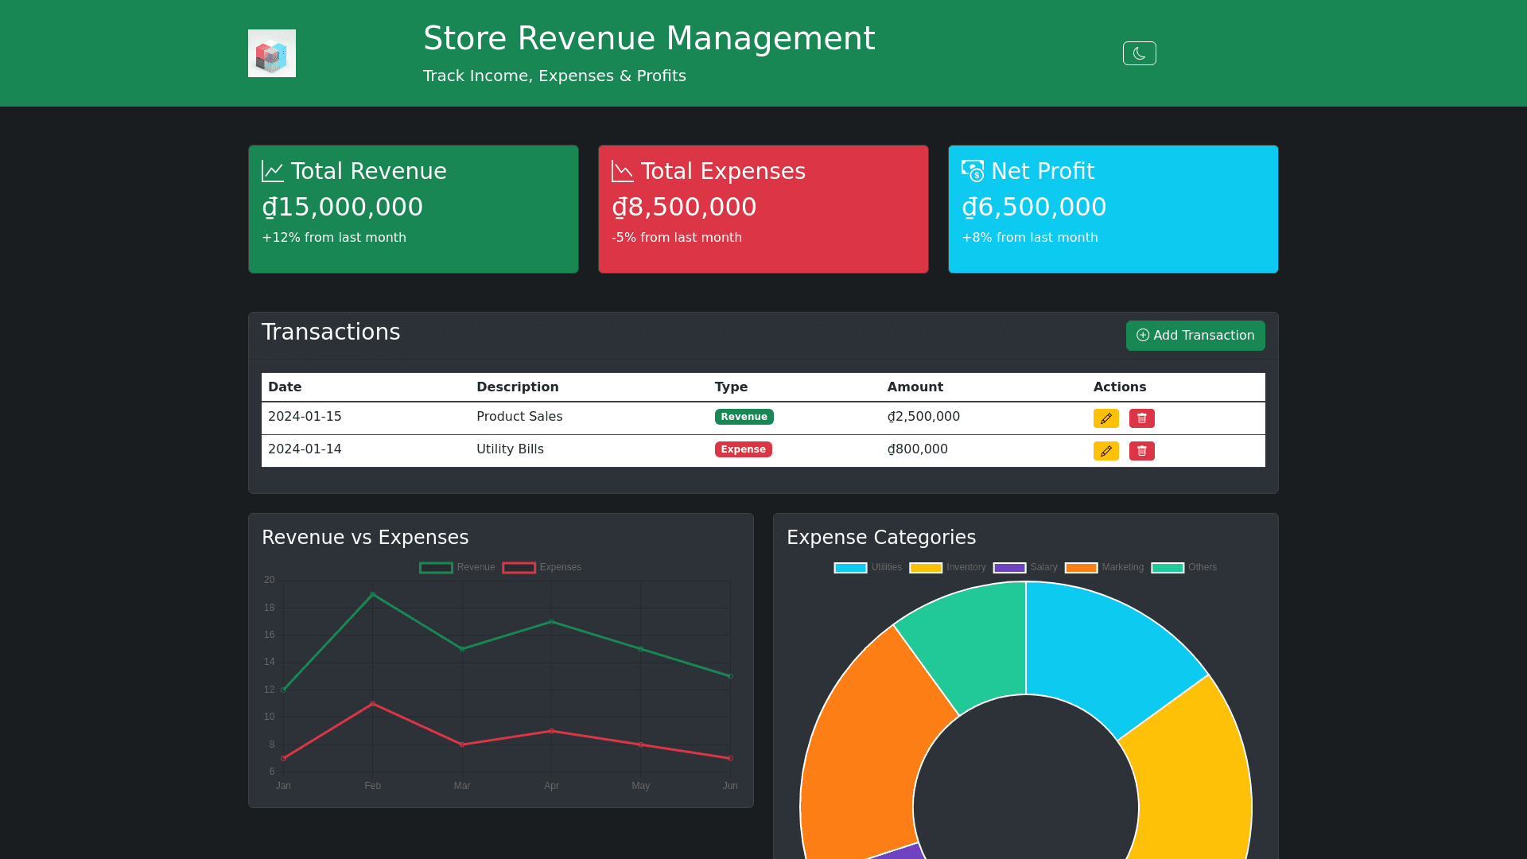Click the Feb revenue data point
The height and width of the screenshot is (859, 1527).
(373, 595)
